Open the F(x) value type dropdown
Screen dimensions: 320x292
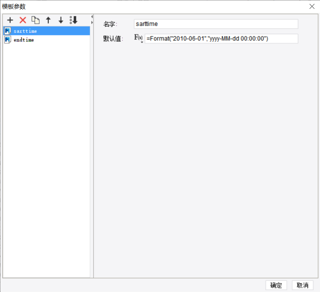(138, 38)
